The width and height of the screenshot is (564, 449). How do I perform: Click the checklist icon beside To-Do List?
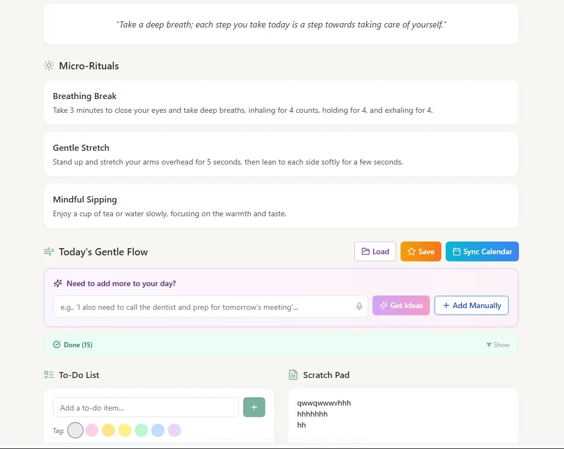point(49,375)
